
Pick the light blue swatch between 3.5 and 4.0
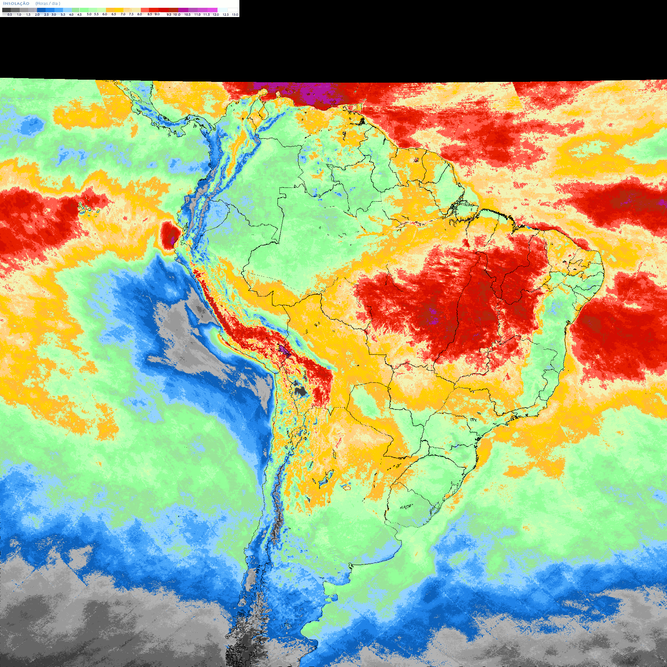point(67,10)
